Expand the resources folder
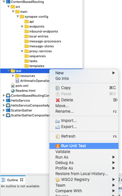122x196 pixels. 13,75
